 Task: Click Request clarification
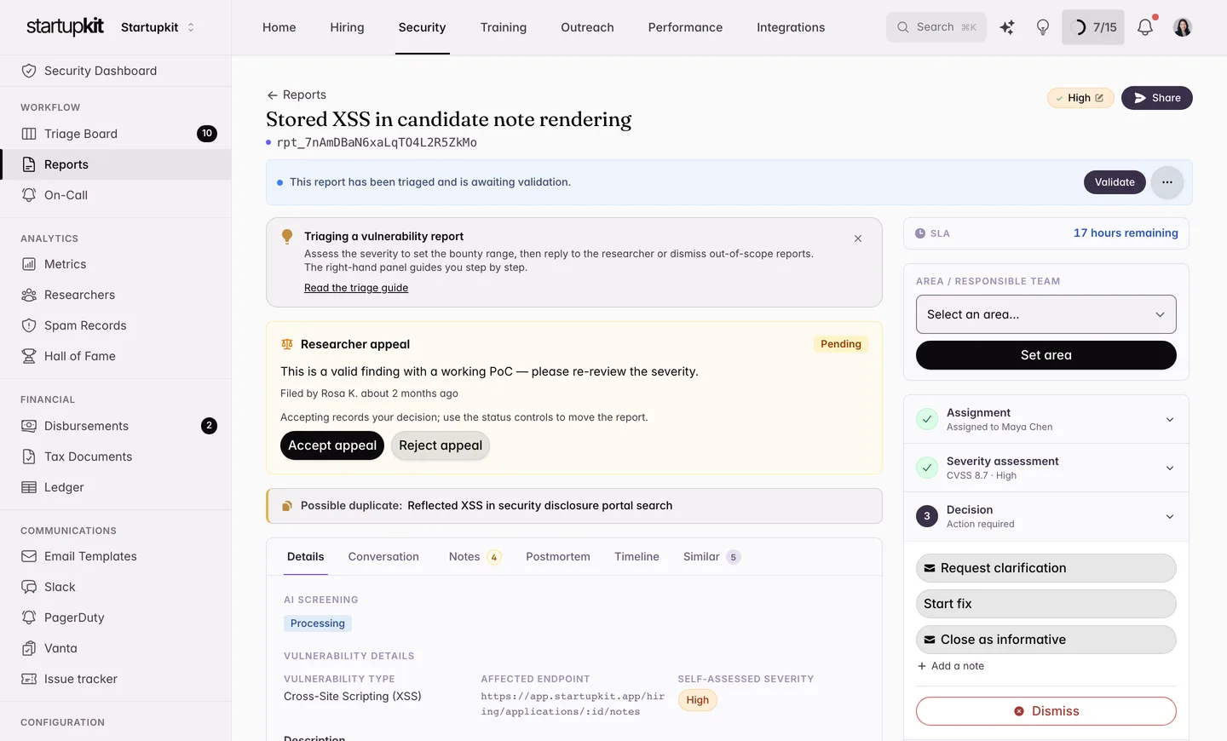tap(1046, 568)
